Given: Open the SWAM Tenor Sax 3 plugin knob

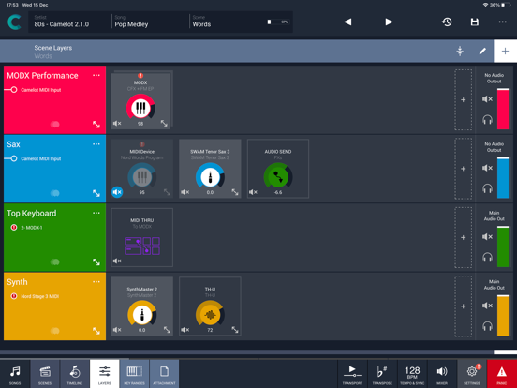Looking at the screenshot, I should click(x=210, y=176).
